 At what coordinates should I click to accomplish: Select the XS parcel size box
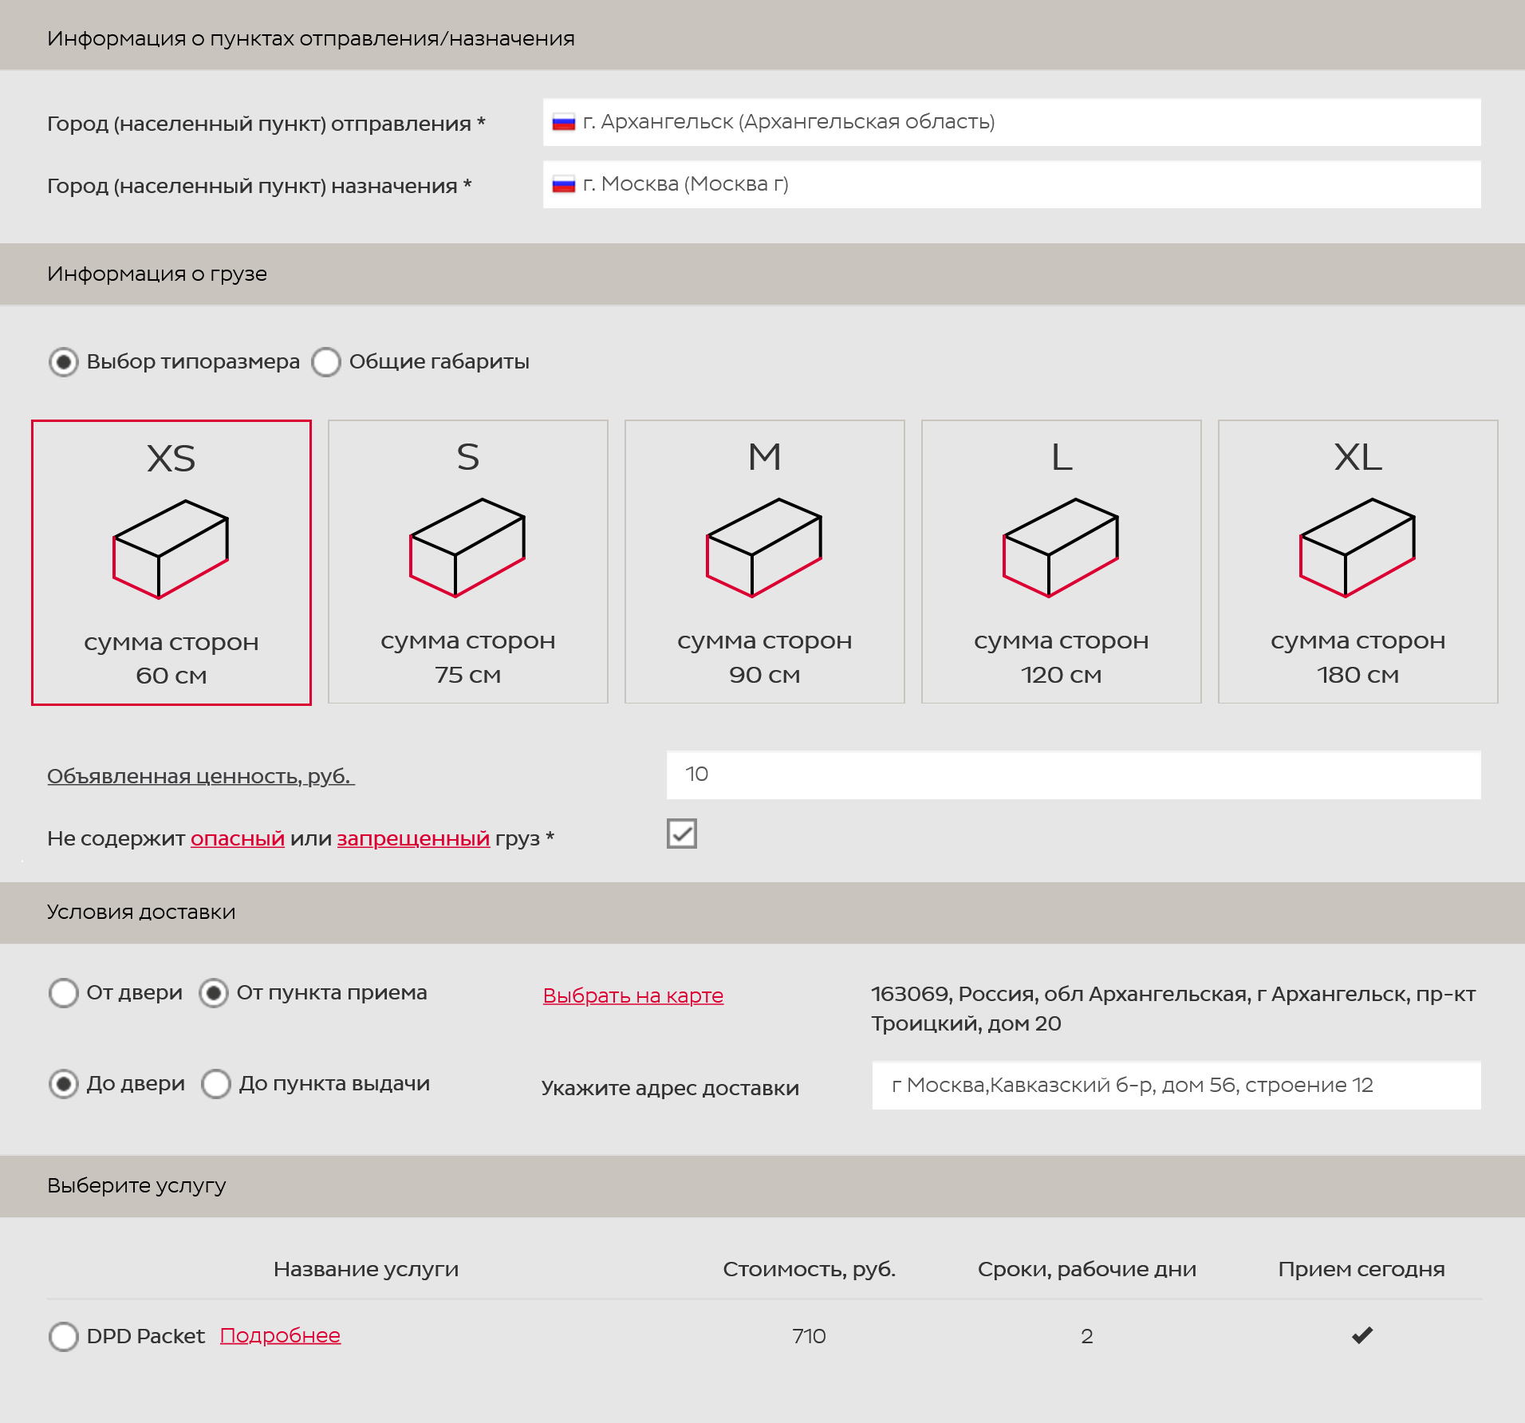(x=171, y=562)
